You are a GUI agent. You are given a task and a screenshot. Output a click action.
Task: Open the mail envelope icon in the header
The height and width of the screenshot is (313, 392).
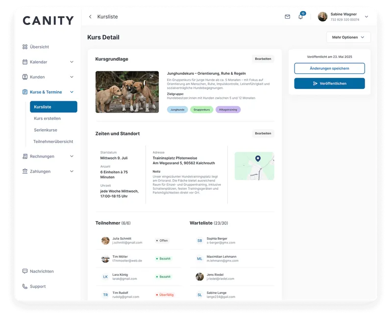coord(288,16)
